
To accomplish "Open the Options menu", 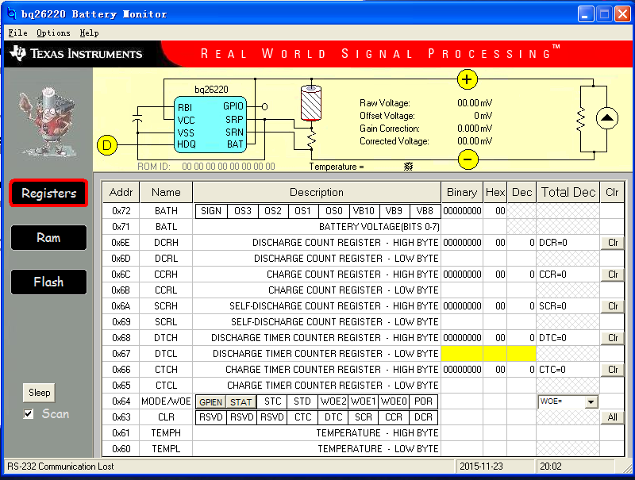I will [53, 33].
